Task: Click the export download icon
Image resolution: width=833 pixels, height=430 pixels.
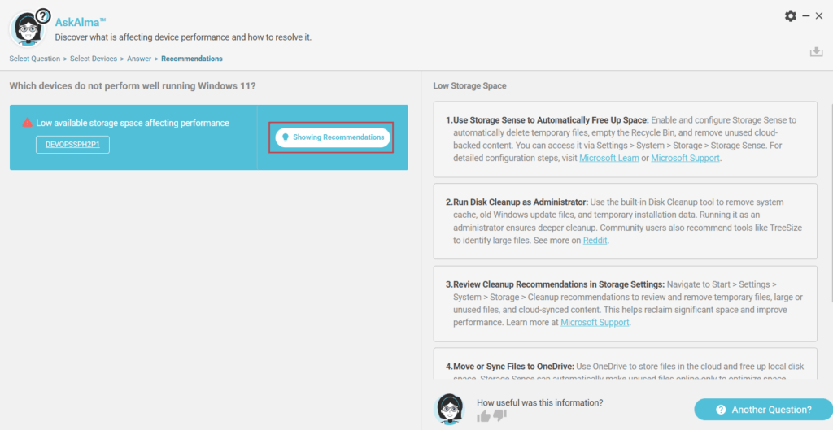Action: [816, 52]
